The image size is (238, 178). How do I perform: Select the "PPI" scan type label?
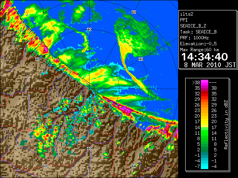(184, 20)
